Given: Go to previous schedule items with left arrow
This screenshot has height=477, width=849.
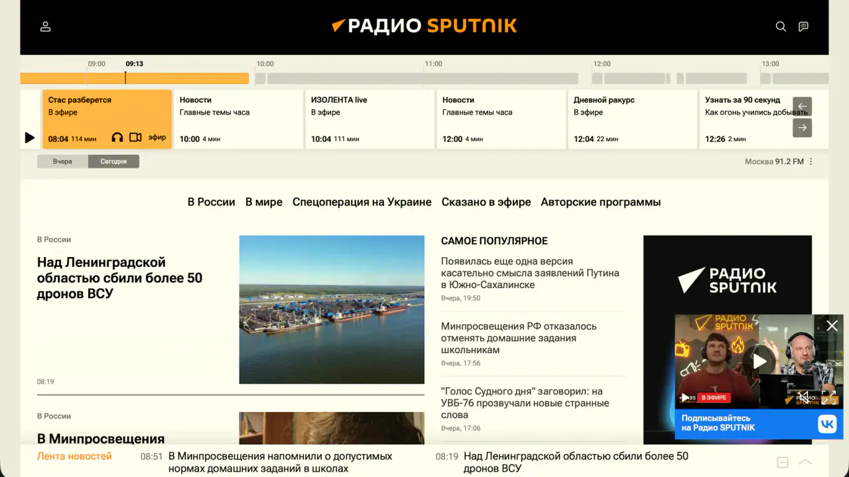Looking at the screenshot, I should pos(803,107).
